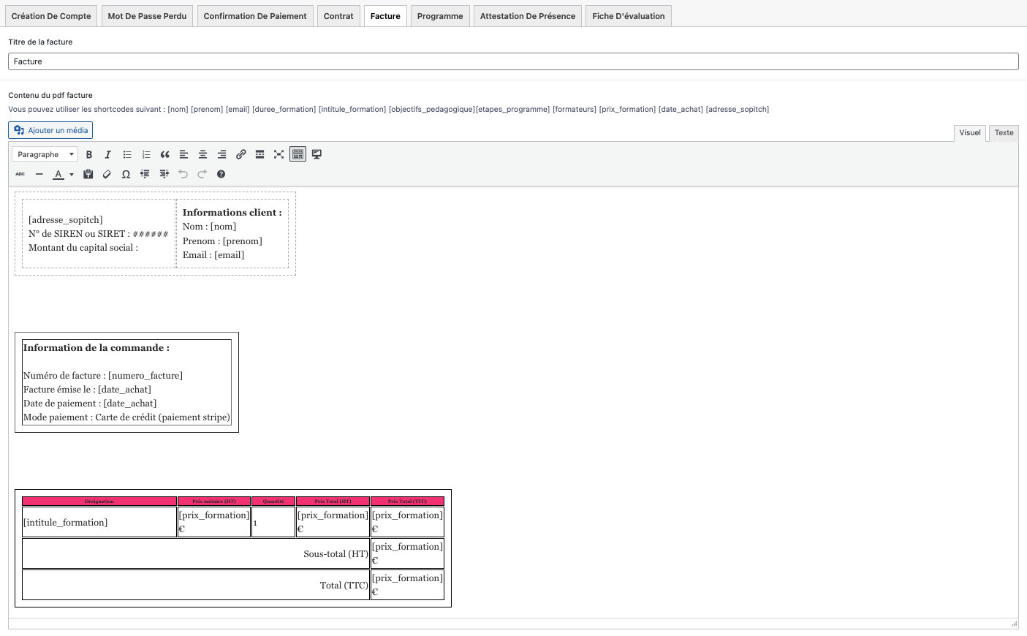
Task: Insert a special character with Omega icon
Action: pyautogui.click(x=126, y=174)
